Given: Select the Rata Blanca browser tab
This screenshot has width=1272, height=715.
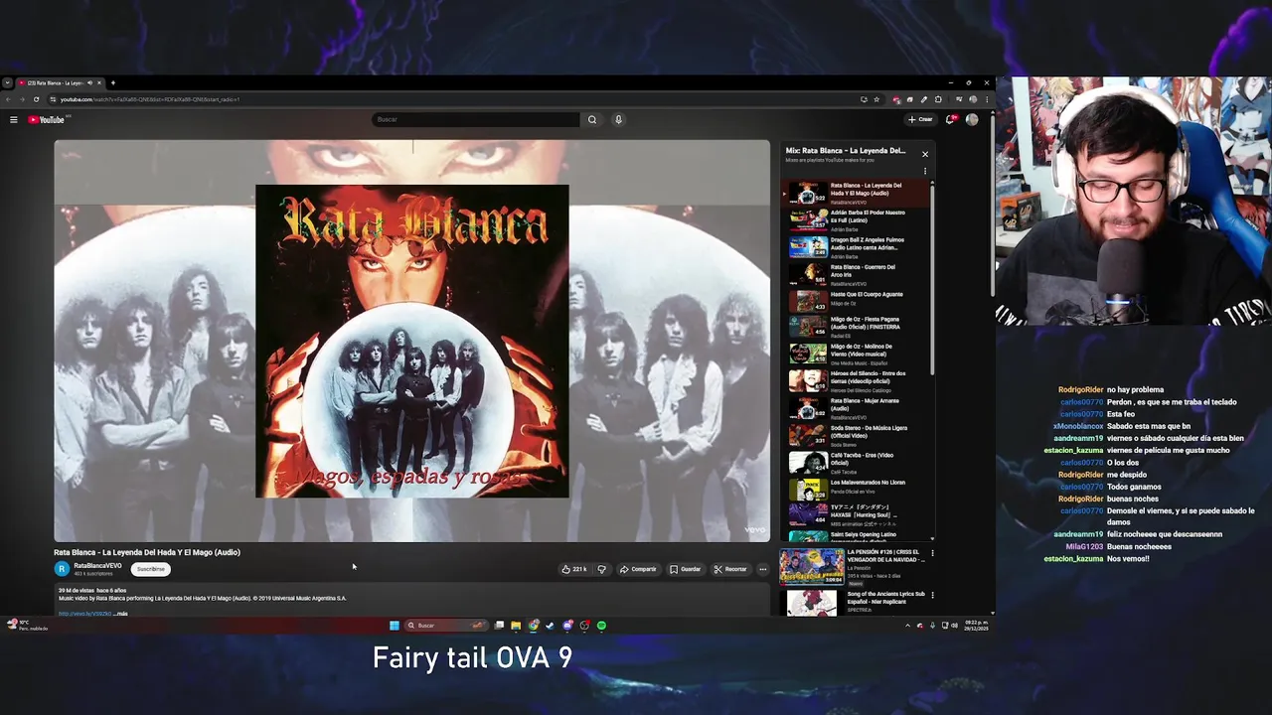Looking at the screenshot, I should tap(60, 83).
